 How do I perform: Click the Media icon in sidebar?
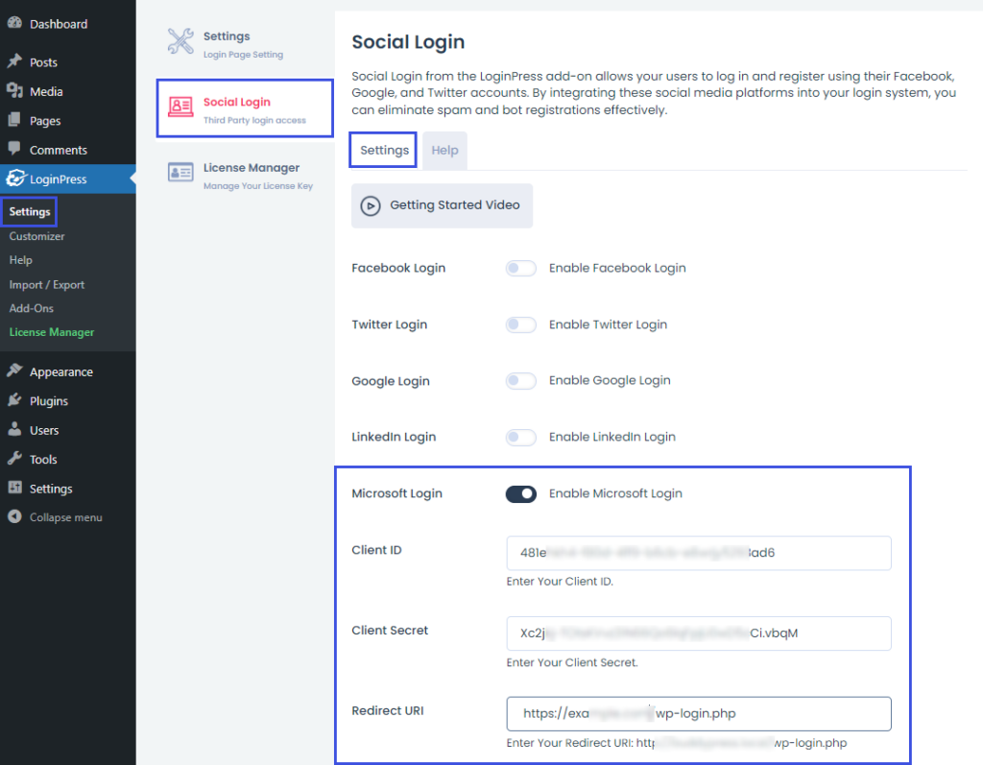15,91
